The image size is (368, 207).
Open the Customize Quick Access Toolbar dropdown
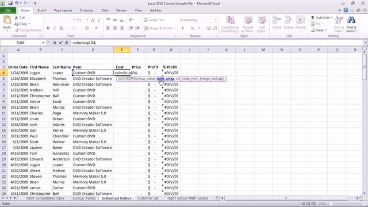[x=35, y=3]
